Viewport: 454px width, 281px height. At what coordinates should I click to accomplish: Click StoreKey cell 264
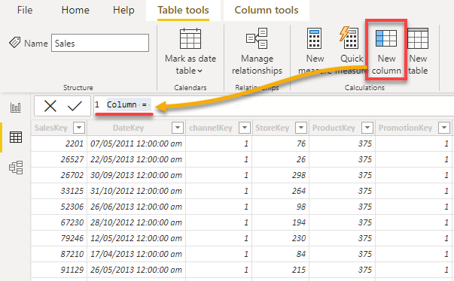click(280, 191)
